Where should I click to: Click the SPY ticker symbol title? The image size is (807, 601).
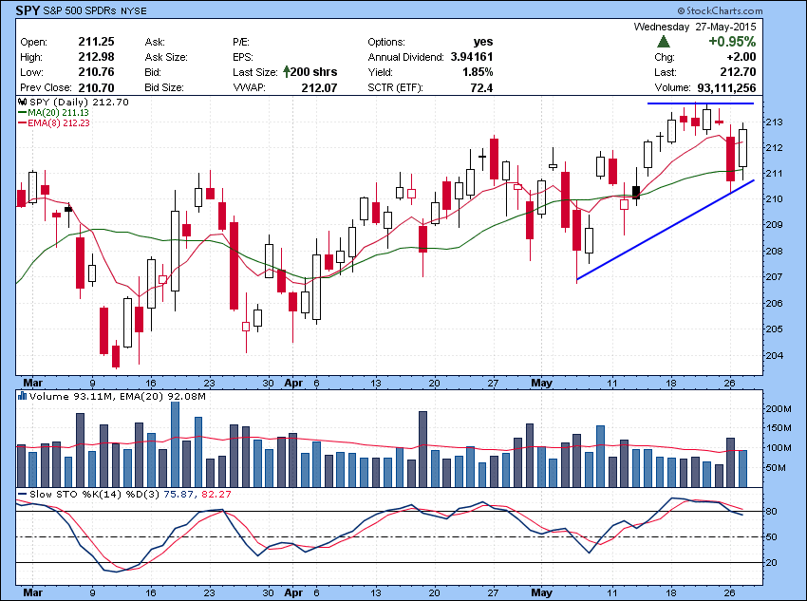[x=27, y=10]
